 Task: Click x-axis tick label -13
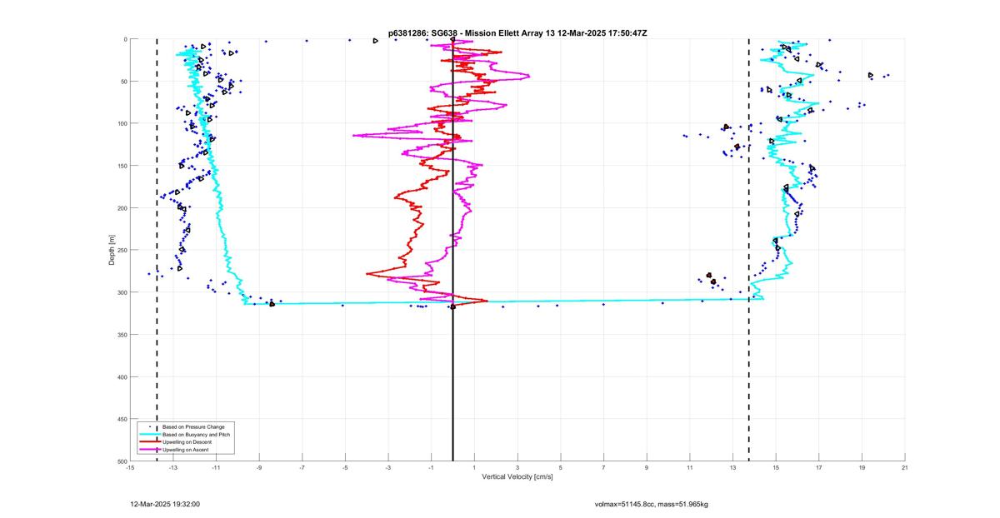[x=173, y=467]
